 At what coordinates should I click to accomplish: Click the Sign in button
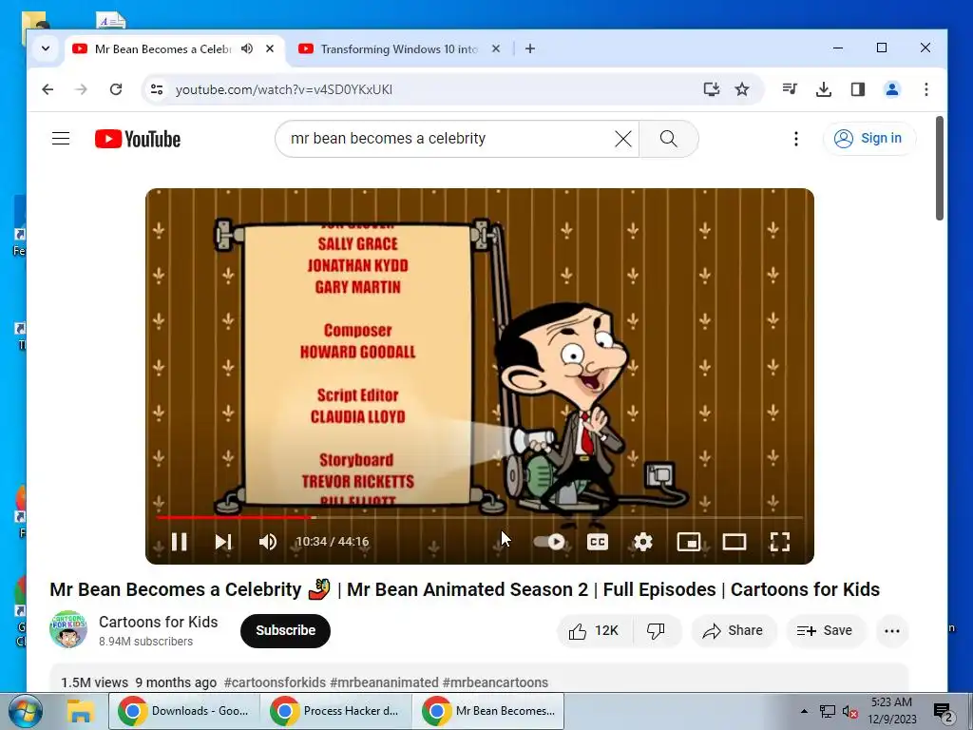[868, 139]
